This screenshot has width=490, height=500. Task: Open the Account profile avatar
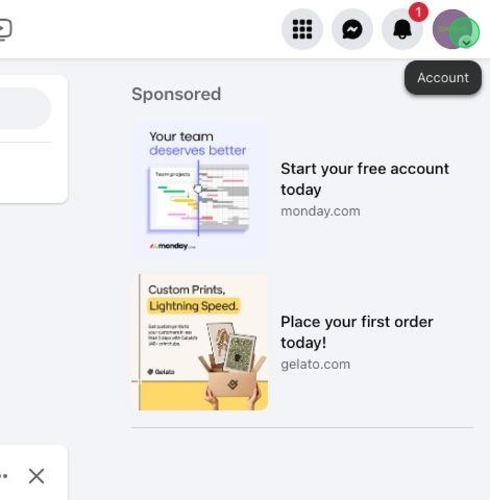click(x=452, y=29)
